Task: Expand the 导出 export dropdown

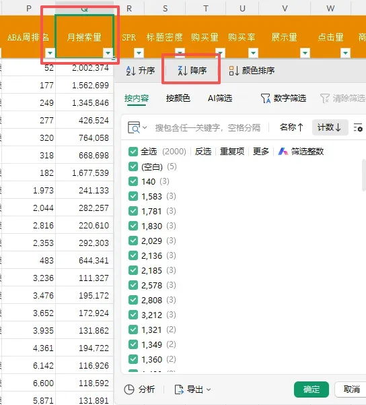Action: [193, 390]
